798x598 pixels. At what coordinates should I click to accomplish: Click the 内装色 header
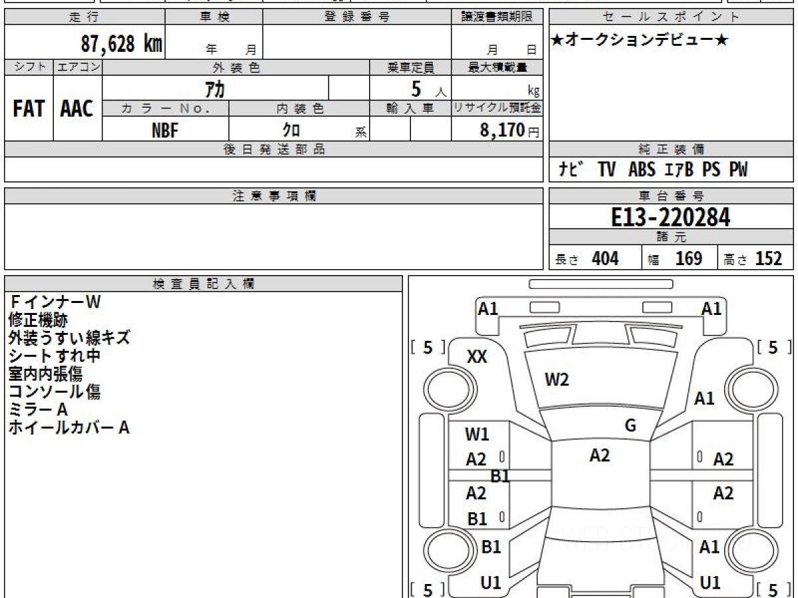click(x=299, y=108)
